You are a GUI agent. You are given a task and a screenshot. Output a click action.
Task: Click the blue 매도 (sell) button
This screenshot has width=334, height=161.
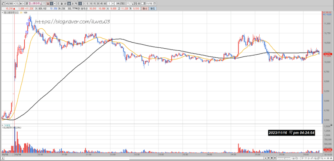(x=153, y=9)
